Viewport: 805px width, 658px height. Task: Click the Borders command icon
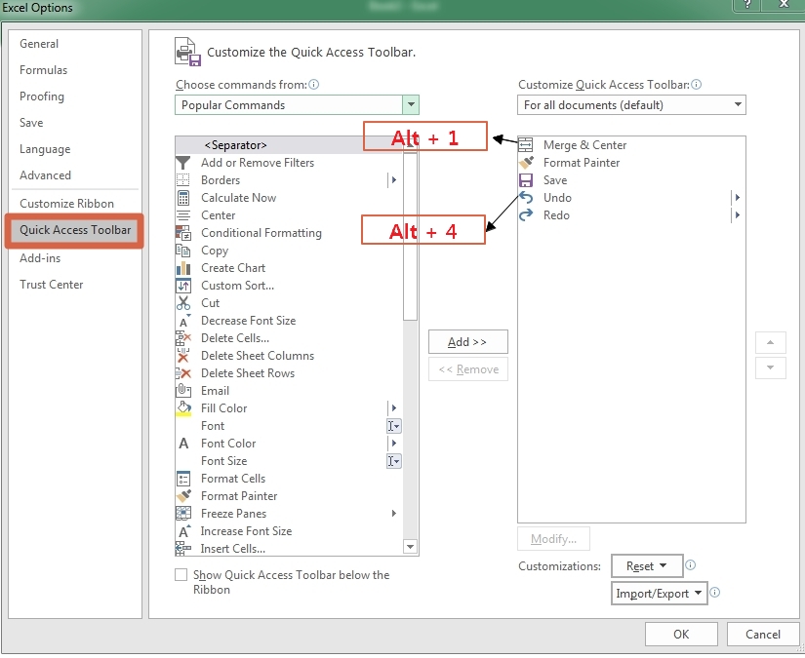coord(182,180)
